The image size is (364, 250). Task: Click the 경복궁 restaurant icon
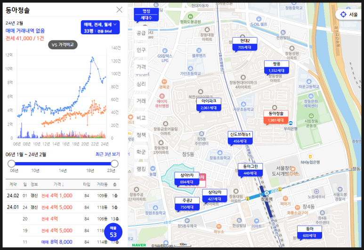(x=164, y=82)
